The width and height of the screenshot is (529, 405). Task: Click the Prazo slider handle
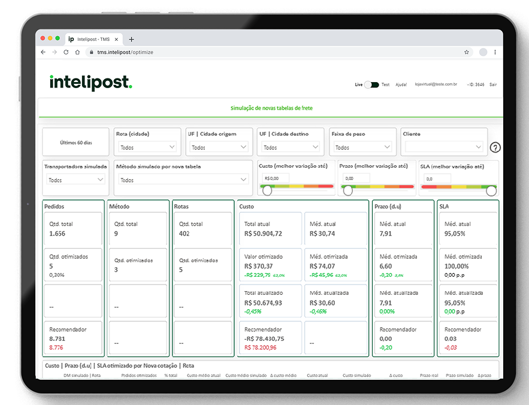[348, 191]
